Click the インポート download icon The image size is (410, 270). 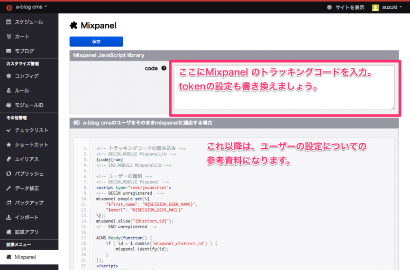pyautogui.click(x=8, y=217)
